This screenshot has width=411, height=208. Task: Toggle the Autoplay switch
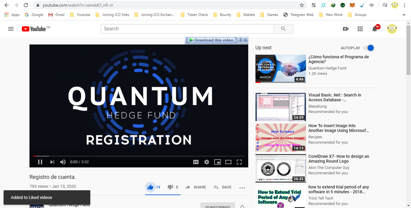368,48
